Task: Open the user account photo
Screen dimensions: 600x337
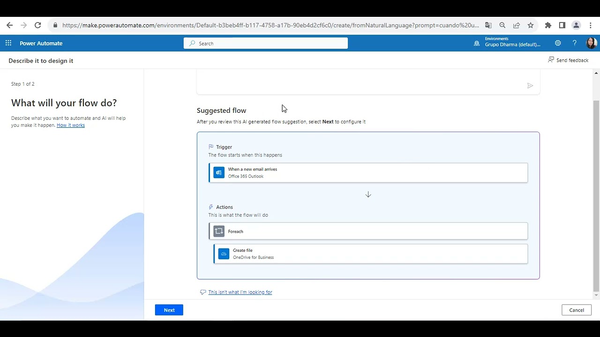Action: (x=592, y=43)
